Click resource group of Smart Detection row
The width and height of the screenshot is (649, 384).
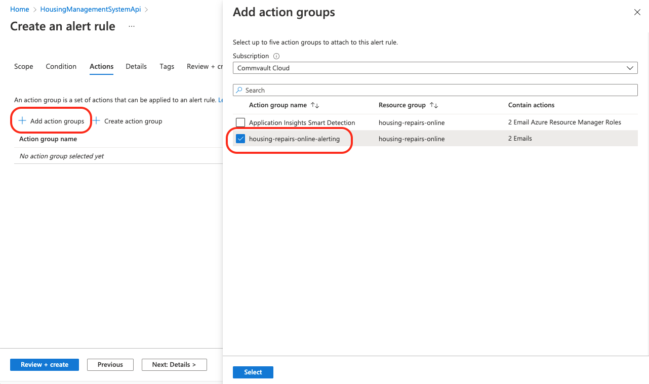point(412,122)
